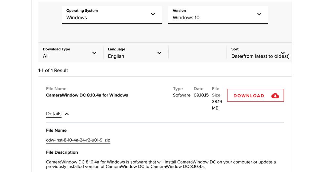Click the Details chevron-up icon
This screenshot has height=172, width=330.
coord(67,114)
